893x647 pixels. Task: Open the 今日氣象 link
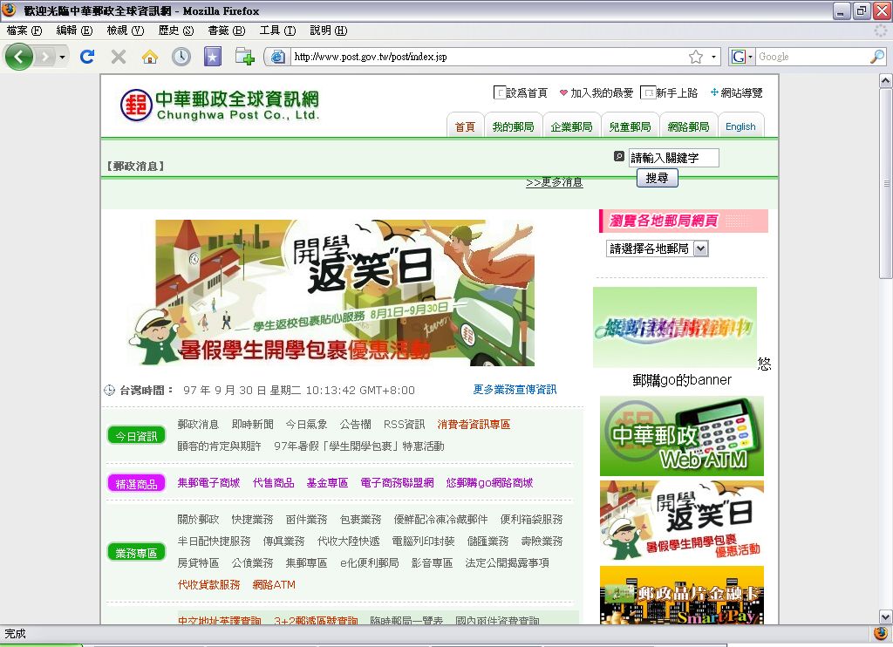coord(306,425)
